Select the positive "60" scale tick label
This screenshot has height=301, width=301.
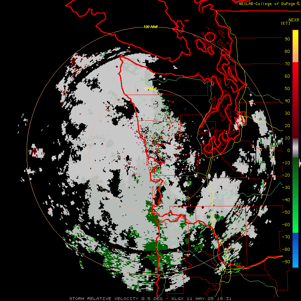coord(287,76)
